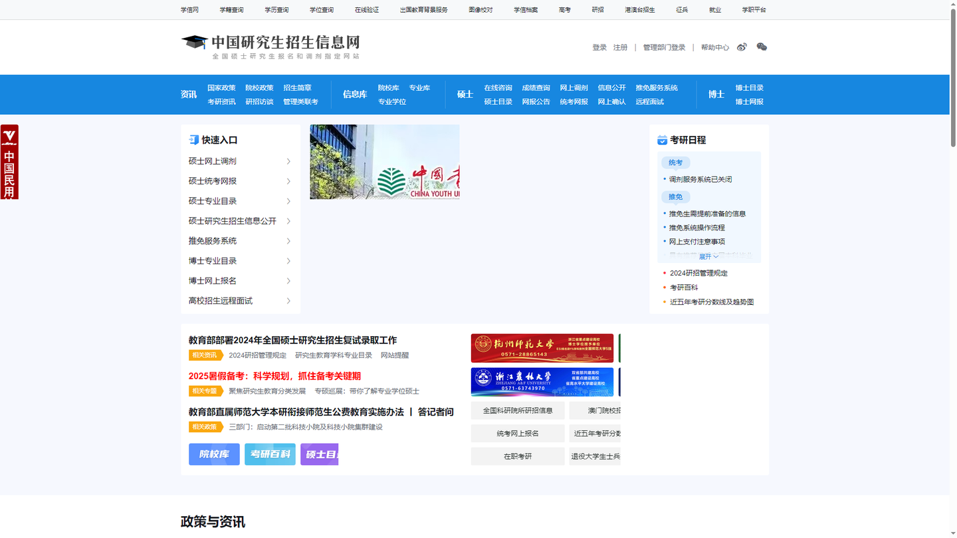Expand the 硕士网上调剂 arrow
The width and height of the screenshot is (957, 538).
(288, 161)
